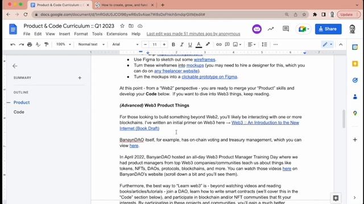Open the Extensions menu
The width and height of the screenshot is (364, 204).
[117, 34]
